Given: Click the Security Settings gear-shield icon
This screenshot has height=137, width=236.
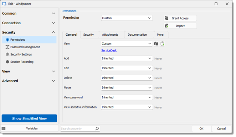Looking at the screenshot, I should pyautogui.click(x=7, y=55).
